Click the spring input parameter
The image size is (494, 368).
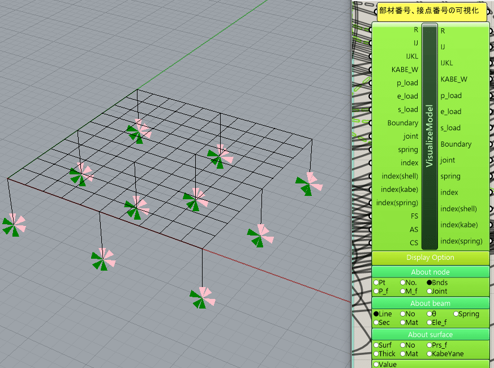tap(408, 149)
